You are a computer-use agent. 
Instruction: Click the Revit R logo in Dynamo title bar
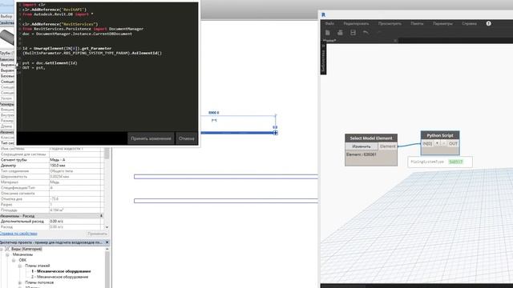click(324, 14)
